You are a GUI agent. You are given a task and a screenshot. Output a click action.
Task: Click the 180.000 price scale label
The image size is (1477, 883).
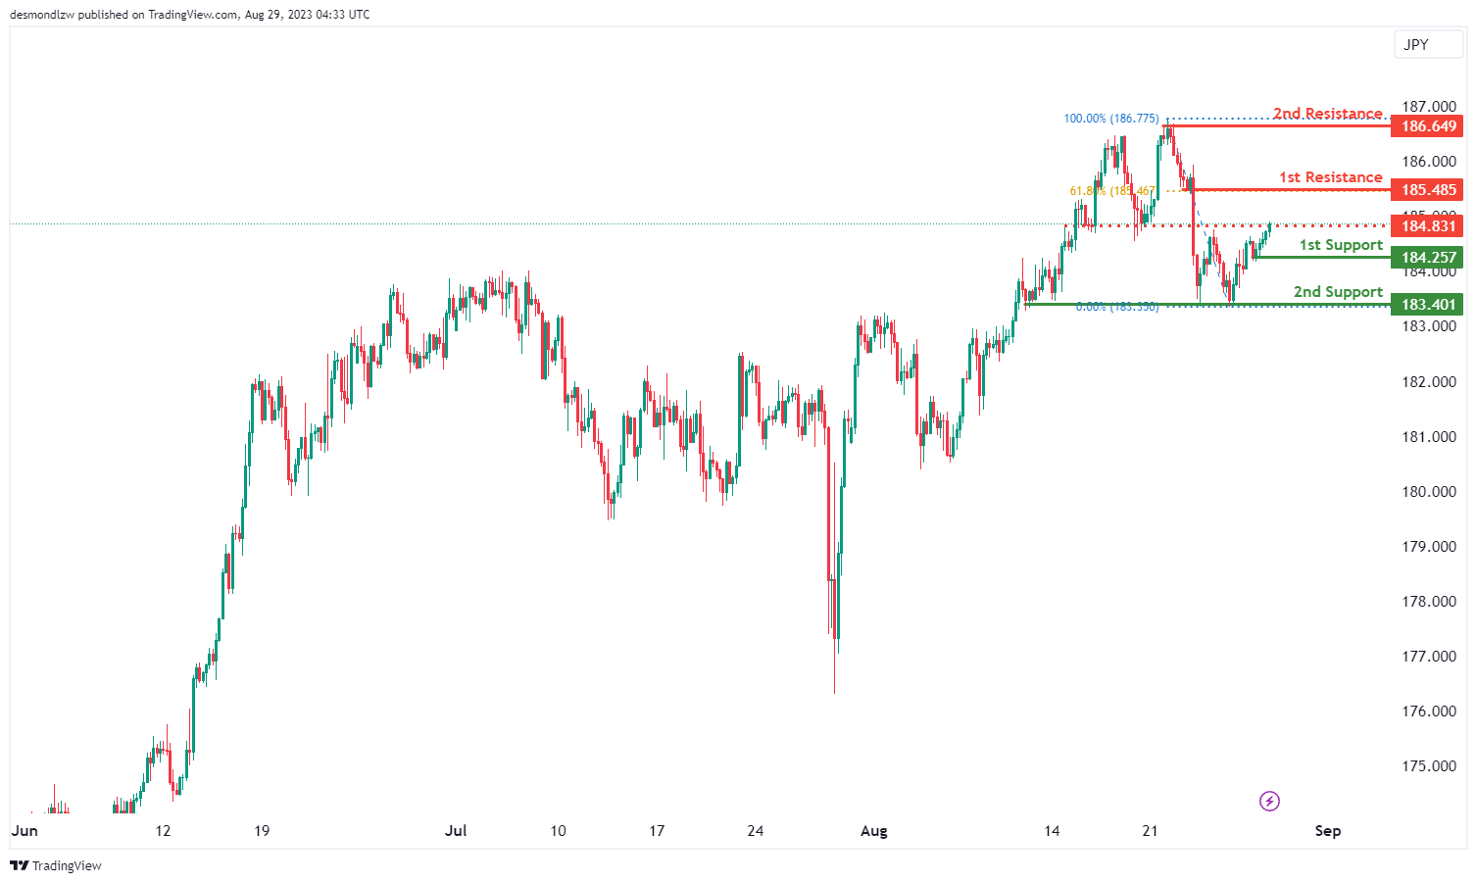1428,492
